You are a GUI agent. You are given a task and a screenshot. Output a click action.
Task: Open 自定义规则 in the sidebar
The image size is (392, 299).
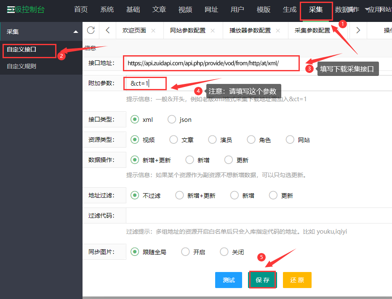click(x=21, y=66)
